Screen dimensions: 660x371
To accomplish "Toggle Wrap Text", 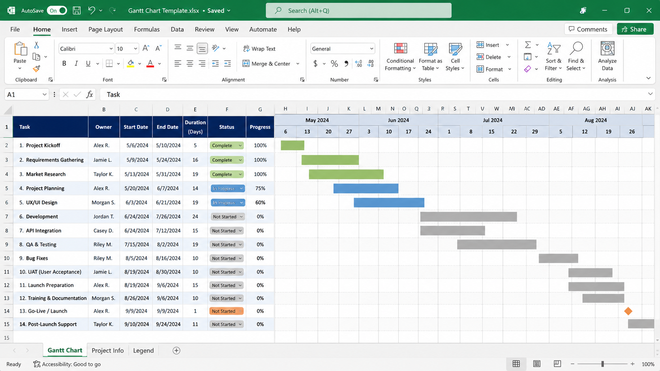I will 259,48.
